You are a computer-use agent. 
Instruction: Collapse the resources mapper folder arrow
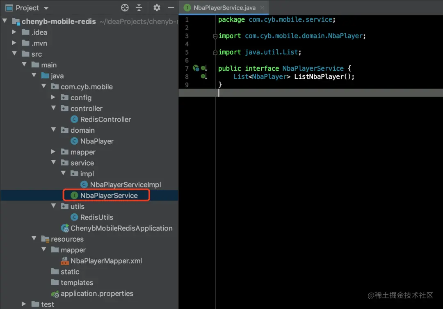click(44, 249)
